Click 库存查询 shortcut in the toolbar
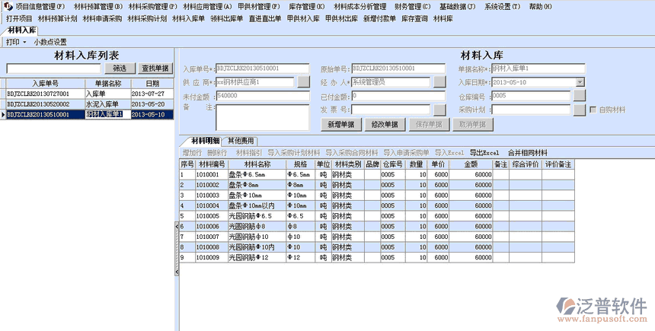Image resolution: width=655 pixels, height=331 pixels. [x=414, y=18]
